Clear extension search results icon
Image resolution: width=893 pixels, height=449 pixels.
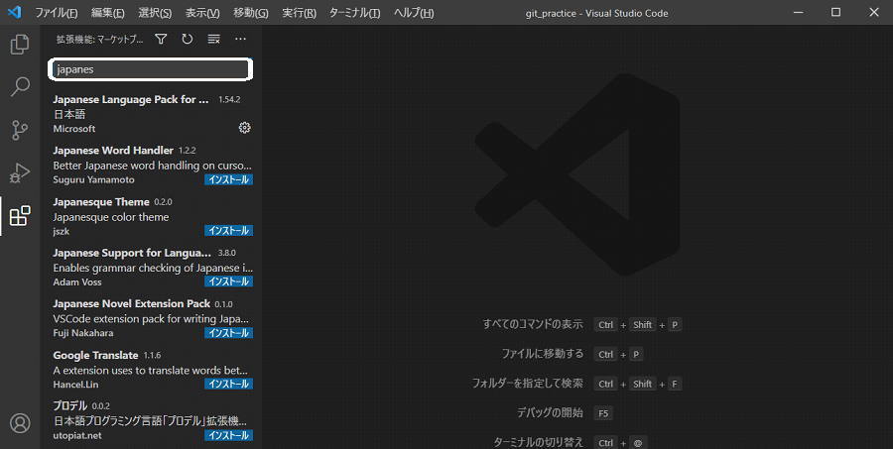click(214, 40)
